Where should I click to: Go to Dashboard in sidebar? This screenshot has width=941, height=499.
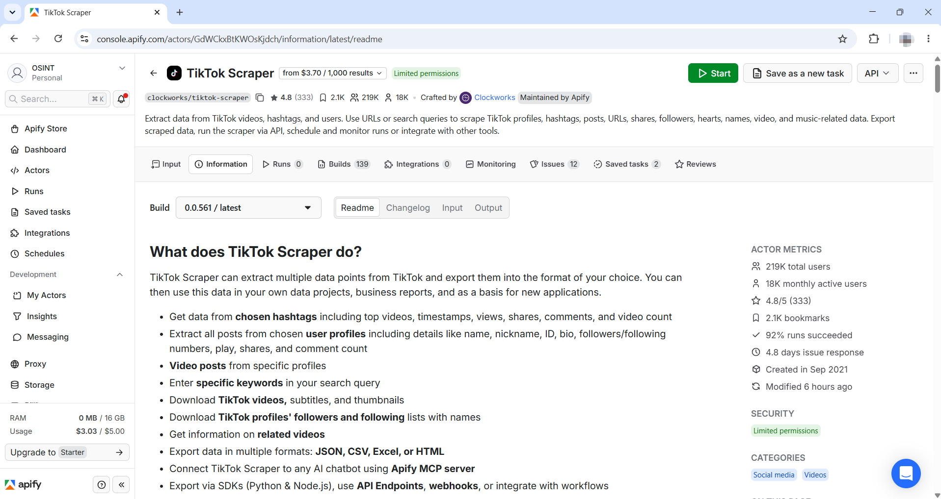click(67, 150)
